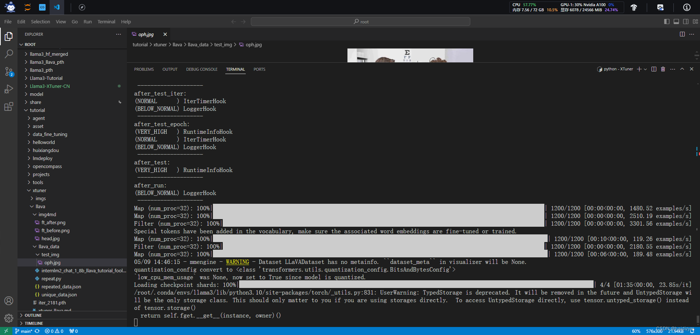Open the Run and Debug view
The height and width of the screenshot is (335, 700).
coord(9,89)
